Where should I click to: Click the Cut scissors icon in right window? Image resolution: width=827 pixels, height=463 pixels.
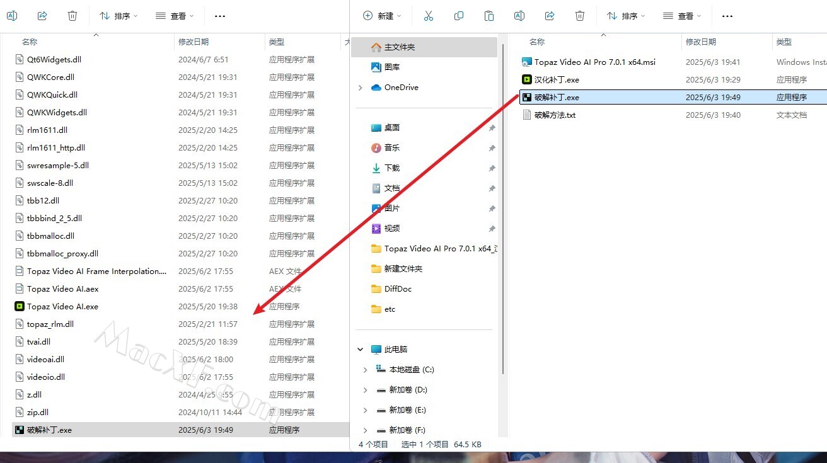click(429, 16)
